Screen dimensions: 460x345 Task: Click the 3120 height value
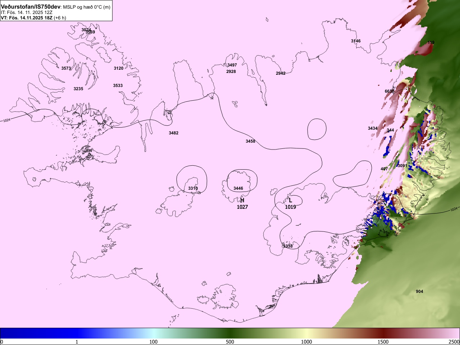tap(119, 68)
